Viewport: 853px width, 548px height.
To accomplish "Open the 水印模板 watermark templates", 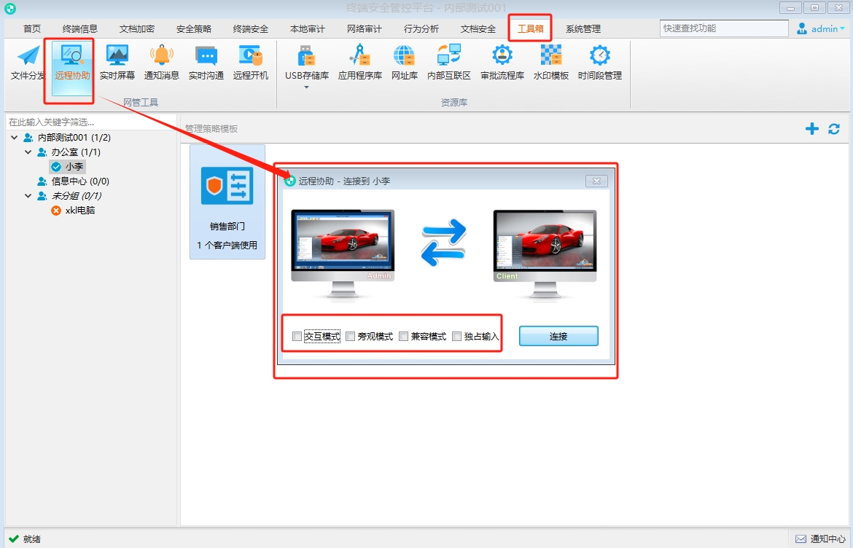I will (x=551, y=63).
